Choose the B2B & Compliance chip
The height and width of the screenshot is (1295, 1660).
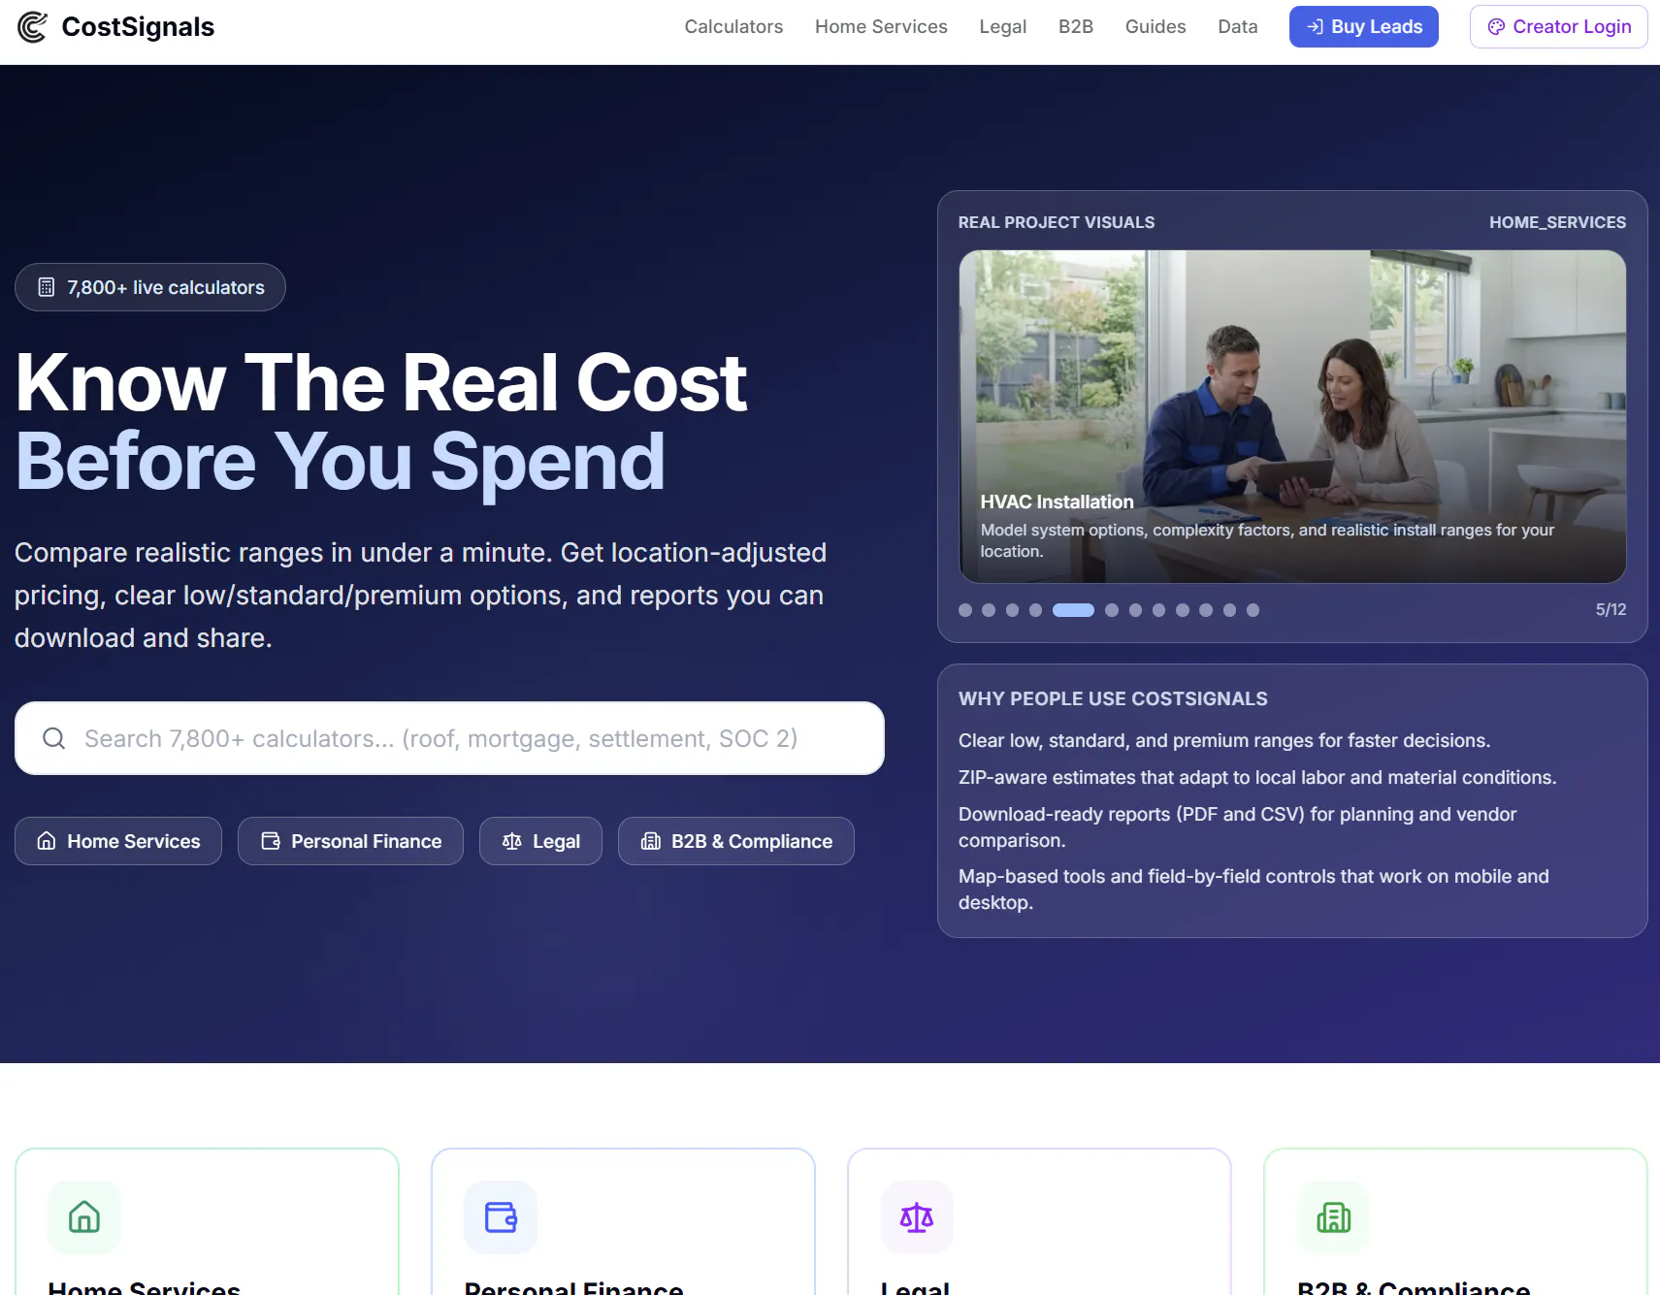point(736,841)
